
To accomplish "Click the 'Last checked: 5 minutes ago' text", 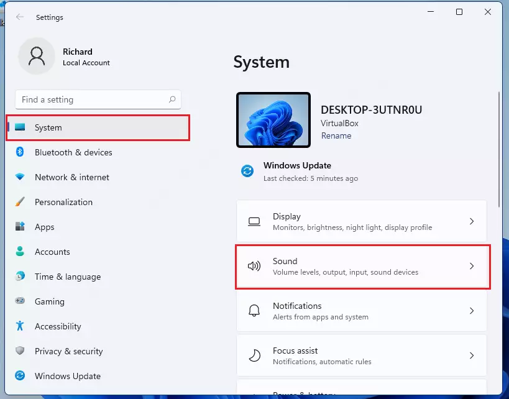I will (x=311, y=178).
